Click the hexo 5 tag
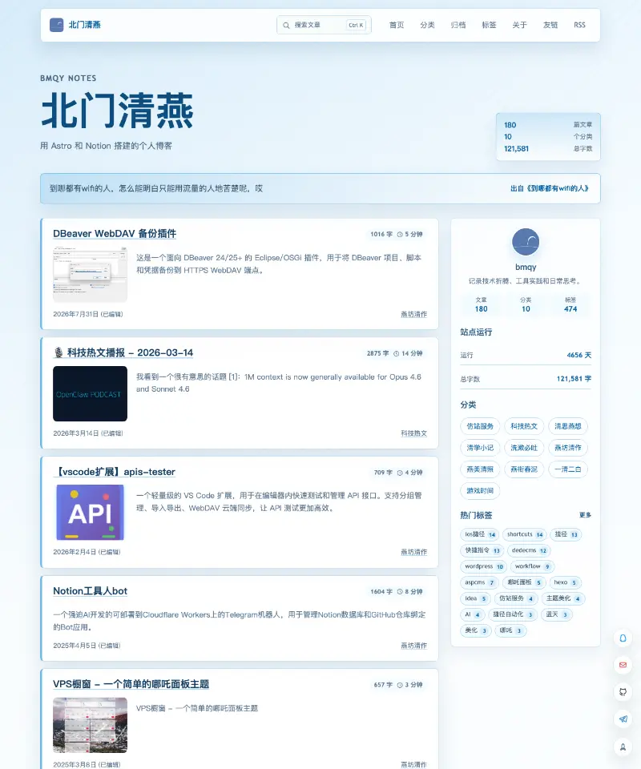The height and width of the screenshot is (769, 641). tap(566, 582)
